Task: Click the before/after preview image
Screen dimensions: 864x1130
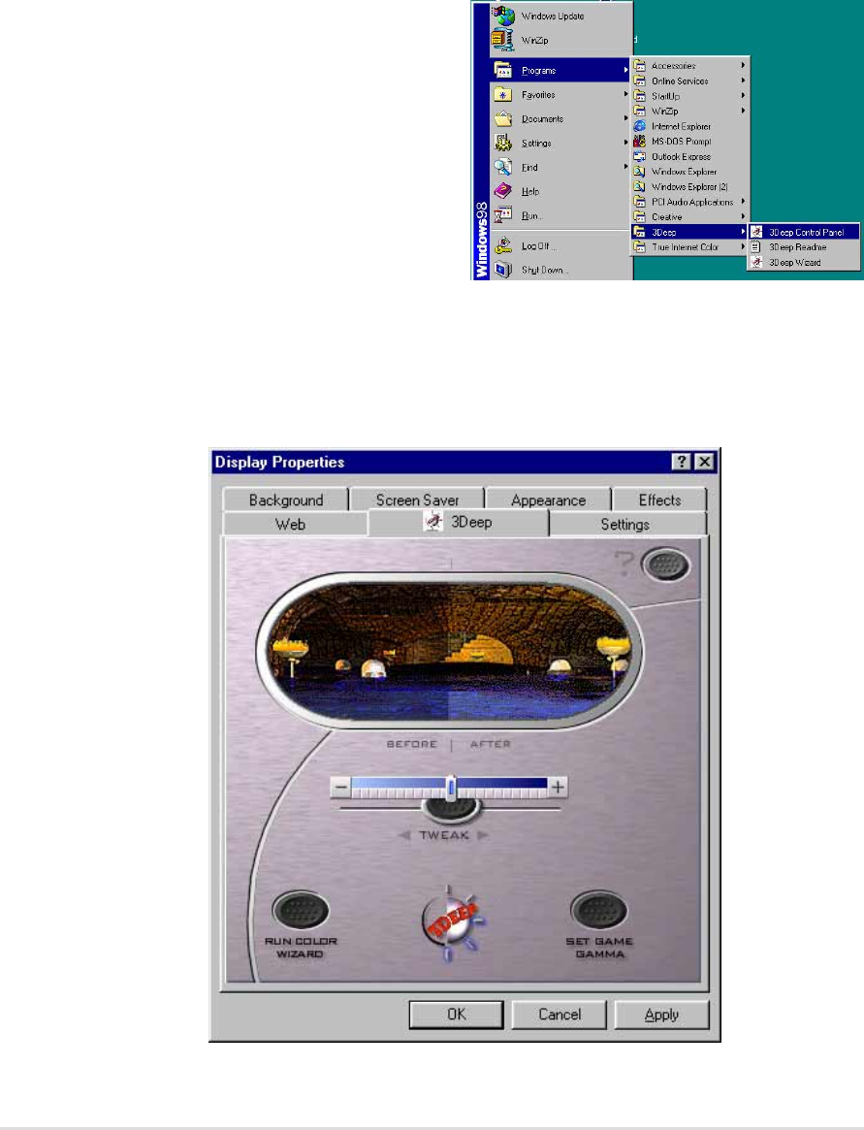Action: (450, 652)
